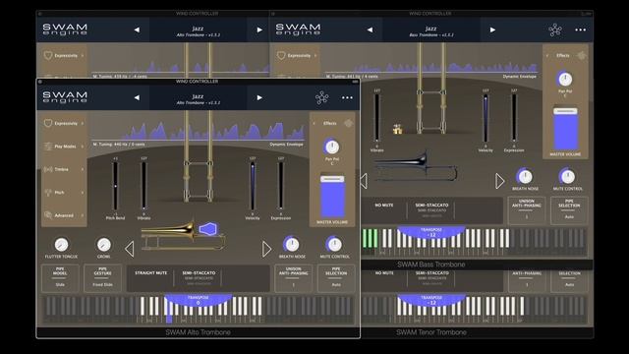Screen dimensions: 629x354
Task: Click Expression slider in front Alto window
Action: (281, 186)
